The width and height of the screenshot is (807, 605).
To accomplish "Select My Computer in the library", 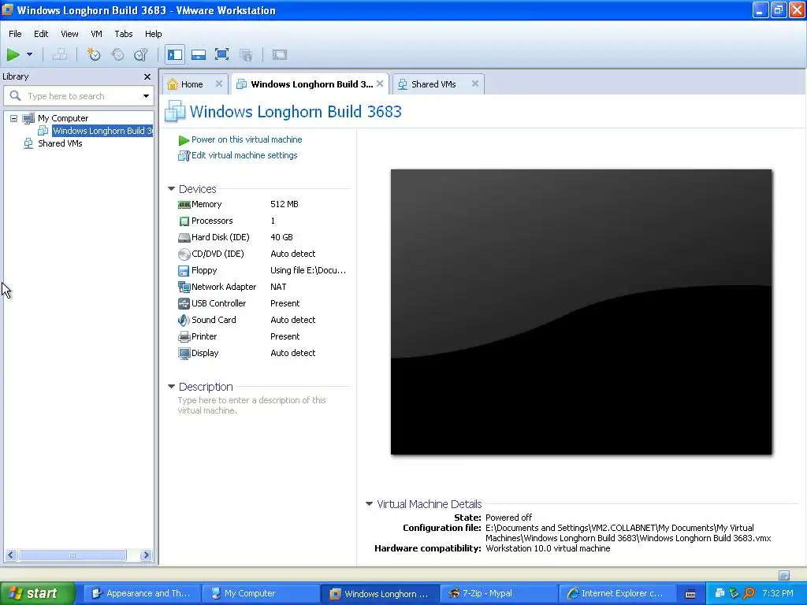I will click(63, 118).
